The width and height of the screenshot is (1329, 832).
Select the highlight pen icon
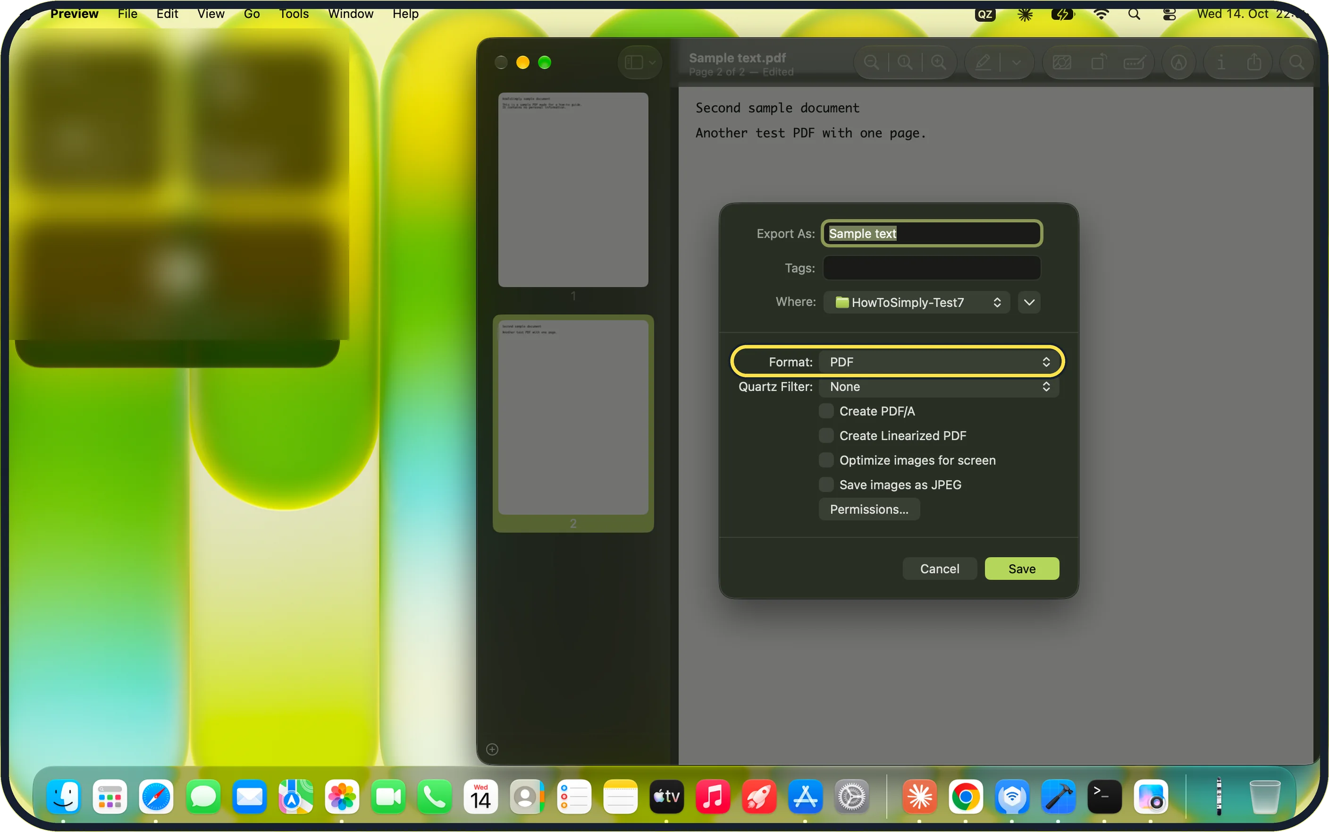point(983,62)
